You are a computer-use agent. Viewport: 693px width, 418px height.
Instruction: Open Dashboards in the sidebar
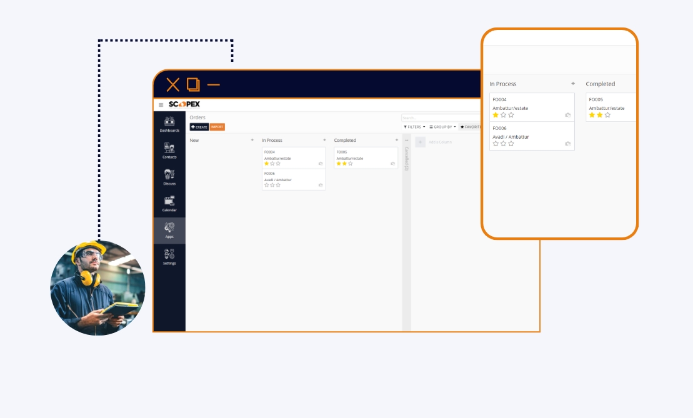(x=169, y=124)
